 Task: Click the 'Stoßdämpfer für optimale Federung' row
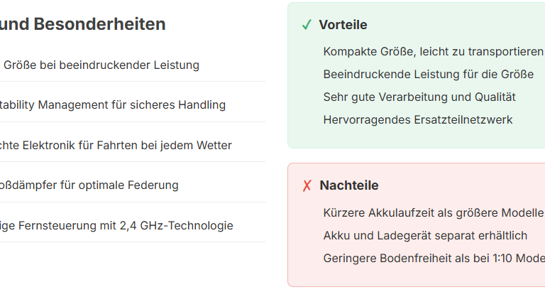tap(133, 185)
